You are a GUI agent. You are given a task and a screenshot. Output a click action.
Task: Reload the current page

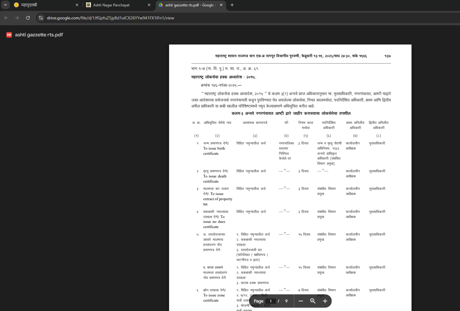tap(28, 18)
